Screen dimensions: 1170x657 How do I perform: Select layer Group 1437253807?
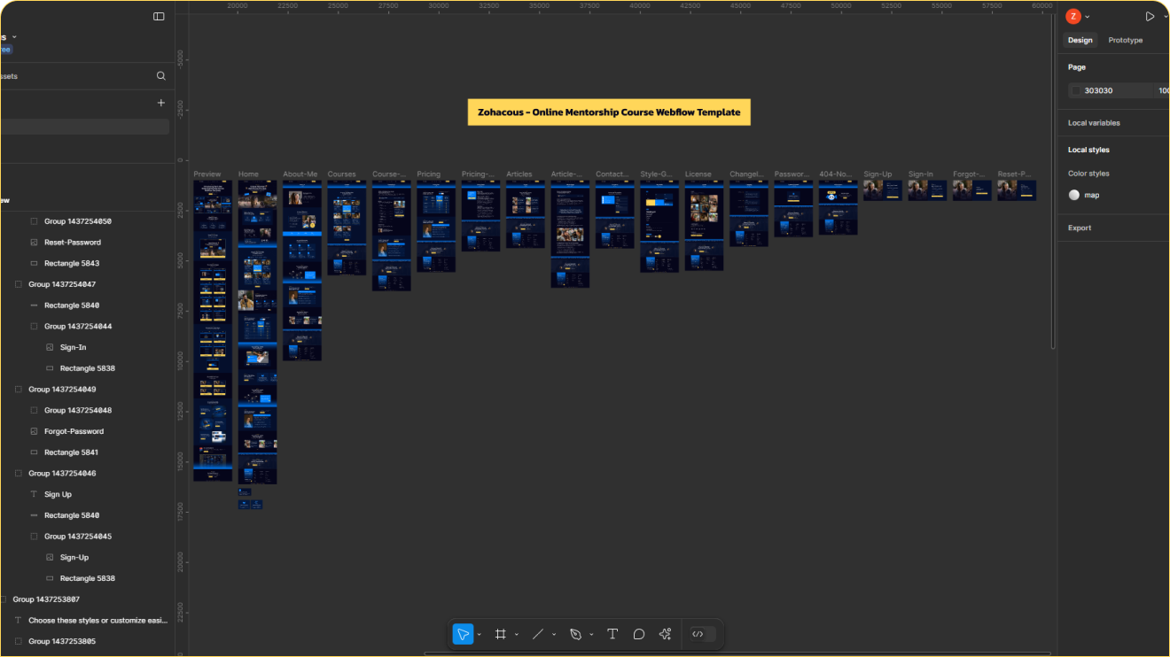[x=46, y=599]
